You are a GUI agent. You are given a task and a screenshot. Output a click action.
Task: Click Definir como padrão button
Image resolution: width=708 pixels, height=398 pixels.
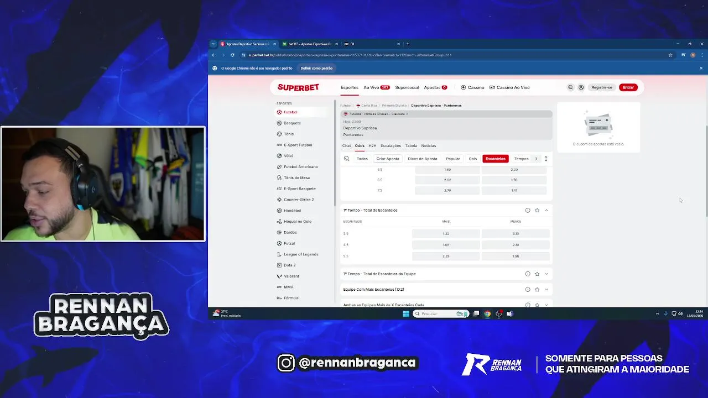pyautogui.click(x=316, y=68)
